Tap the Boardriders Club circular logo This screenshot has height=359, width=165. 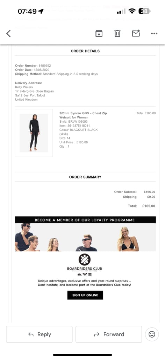click(85, 260)
